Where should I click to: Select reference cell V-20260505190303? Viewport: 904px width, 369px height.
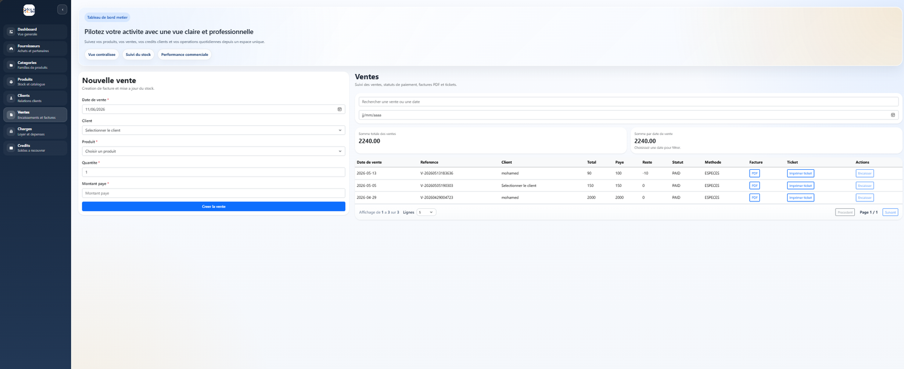[437, 186]
